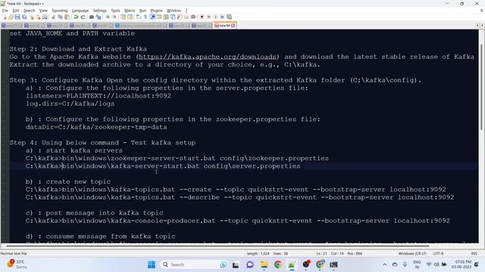Undo the last edit via toolbar
Viewport: 485px width, 272px height.
(x=76, y=17)
